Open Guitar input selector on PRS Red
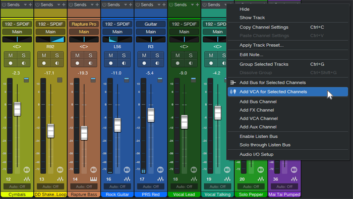The height and width of the screenshot is (199, 353). [x=151, y=24]
